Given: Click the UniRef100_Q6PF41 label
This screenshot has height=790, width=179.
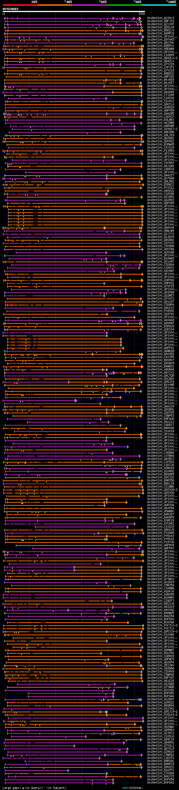Looking at the screenshot, I should 161,348.
